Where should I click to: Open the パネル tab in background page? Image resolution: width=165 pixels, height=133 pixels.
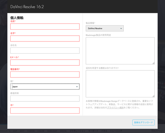click(104, 131)
